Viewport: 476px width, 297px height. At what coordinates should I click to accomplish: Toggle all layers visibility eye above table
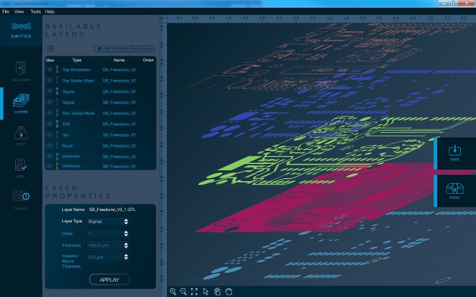click(x=50, y=48)
